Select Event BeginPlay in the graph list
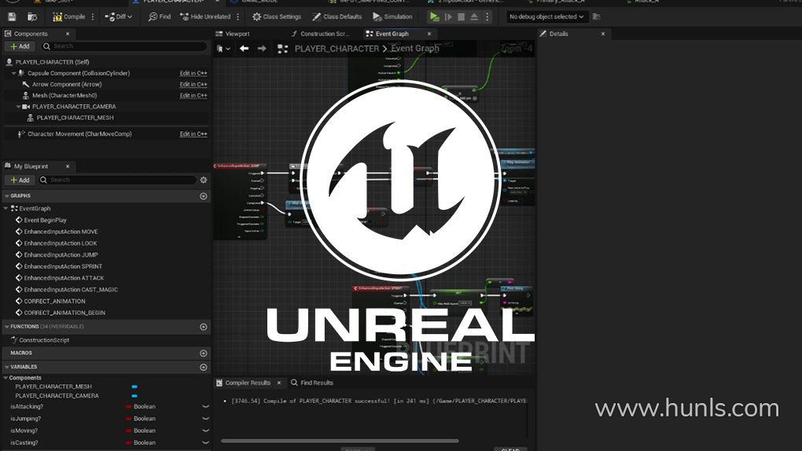This screenshot has height=451, width=802. pyautogui.click(x=45, y=220)
